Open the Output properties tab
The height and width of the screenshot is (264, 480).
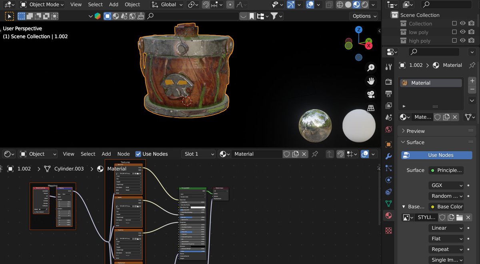pyautogui.click(x=388, y=94)
